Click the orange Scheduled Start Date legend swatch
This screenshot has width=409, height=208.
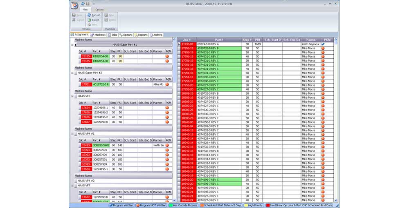click(202, 206)
